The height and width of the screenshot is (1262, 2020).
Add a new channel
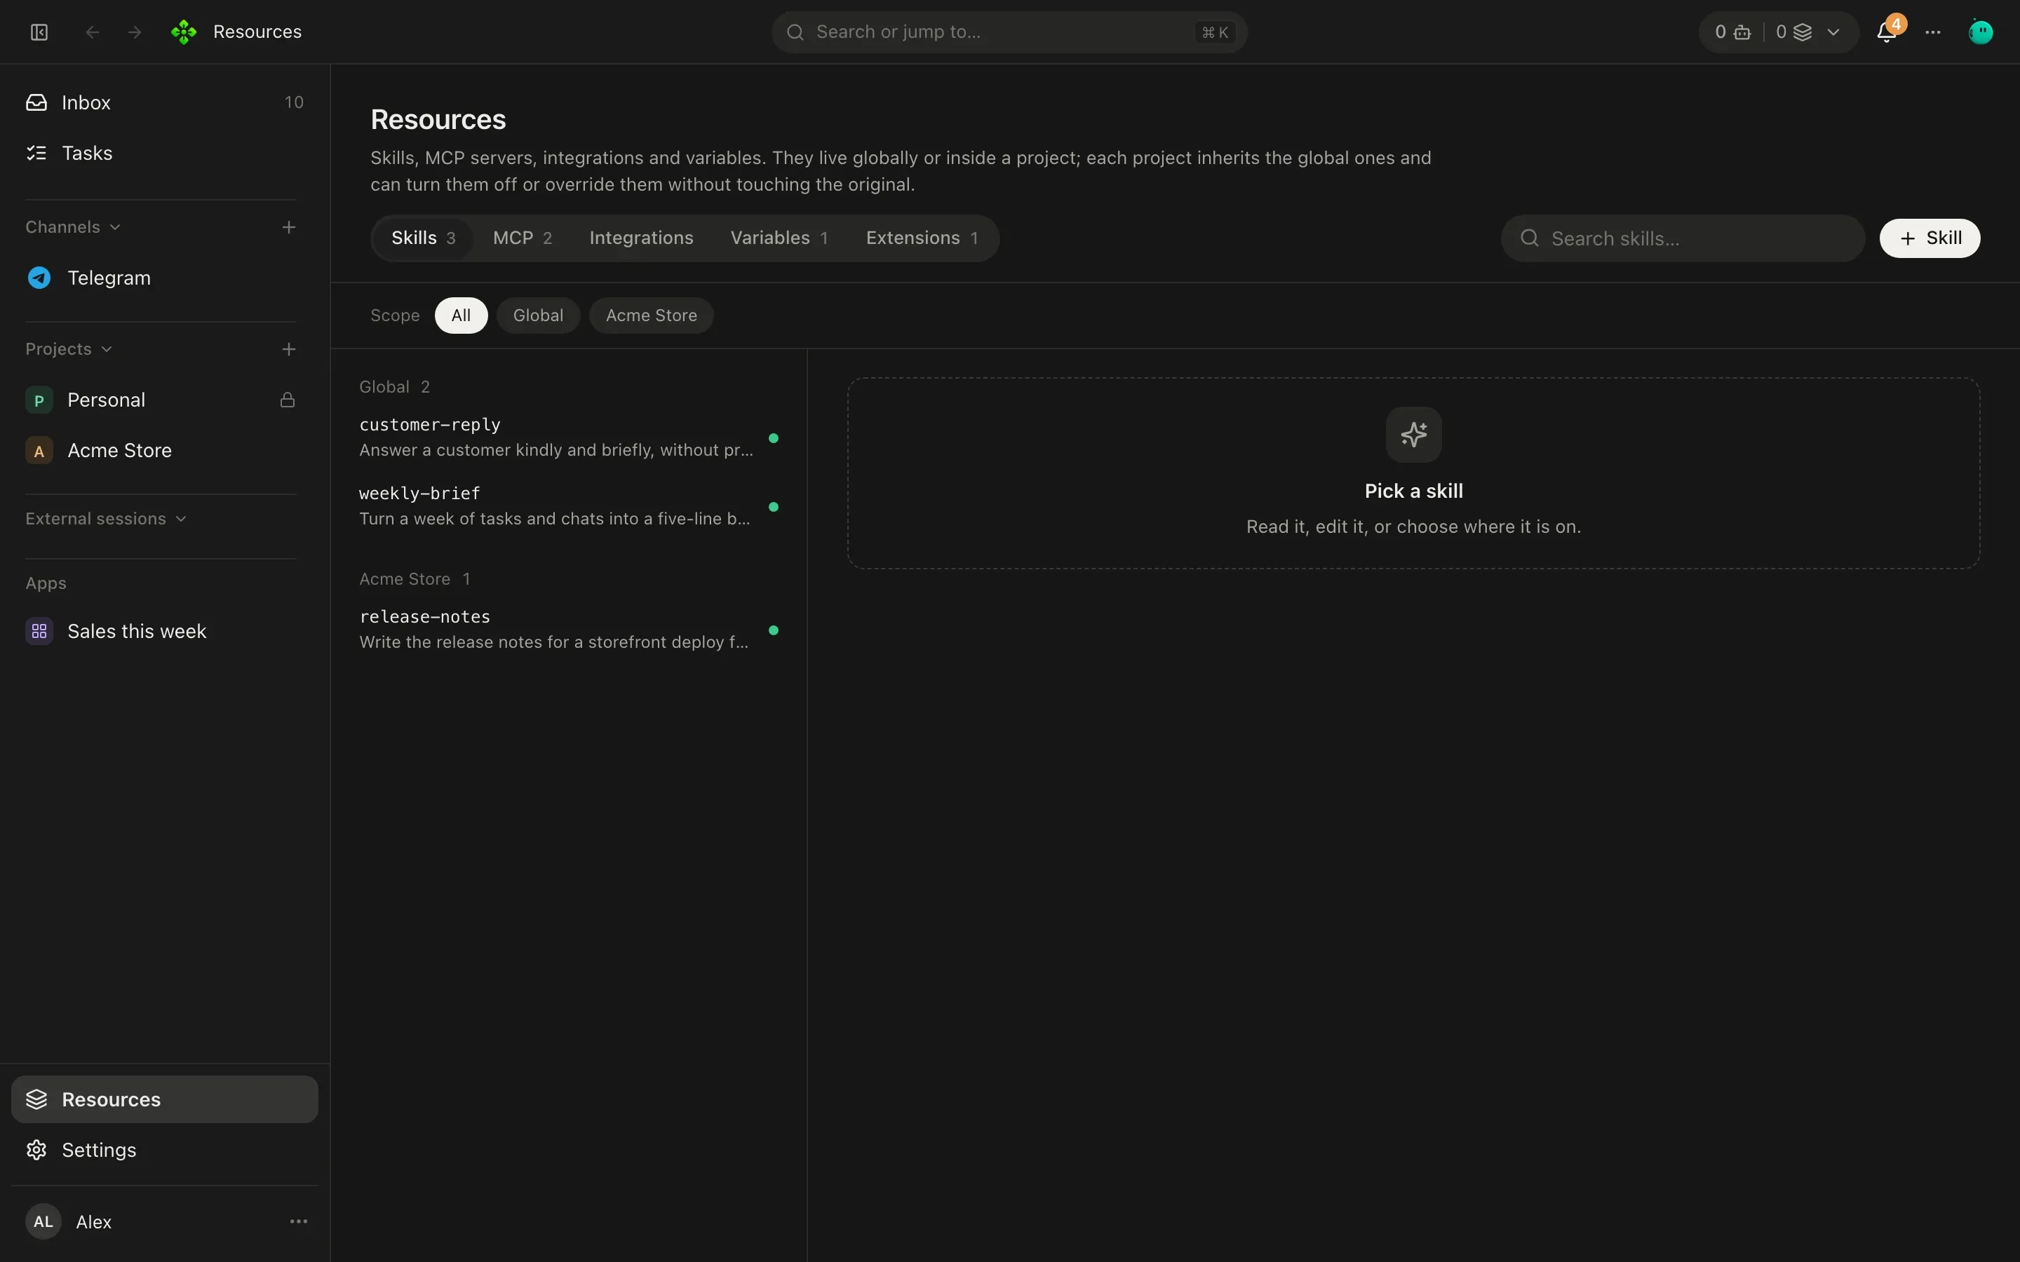(x=289, y=227)
